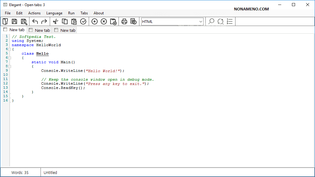Click the Redo arrow icon
The height and width of the screenshot is (177, 315).
pyautogui.click(x=44, y=21)
